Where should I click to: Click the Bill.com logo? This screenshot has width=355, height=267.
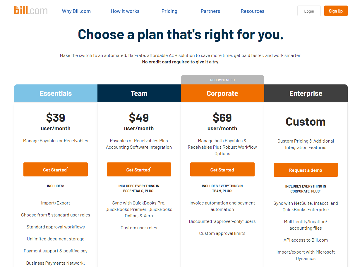coord(31,11)
